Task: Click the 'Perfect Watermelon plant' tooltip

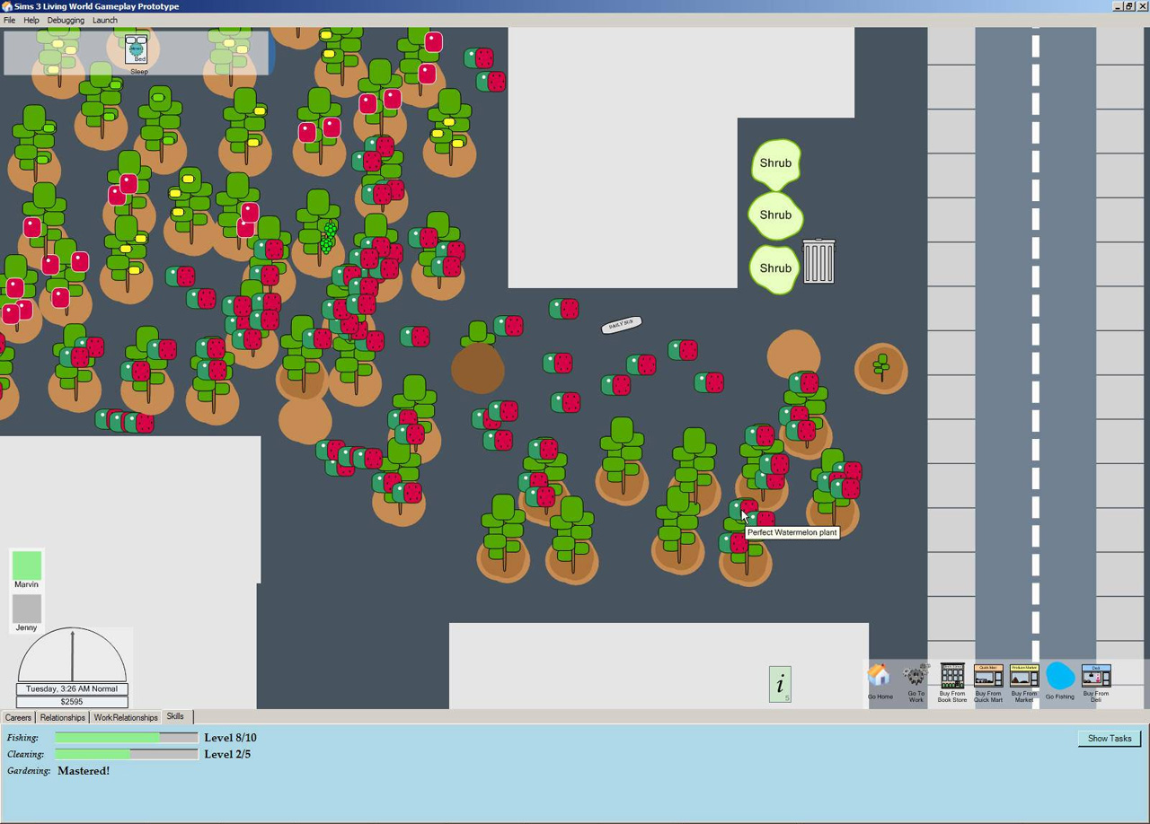Action: click(x=792, y=532)
